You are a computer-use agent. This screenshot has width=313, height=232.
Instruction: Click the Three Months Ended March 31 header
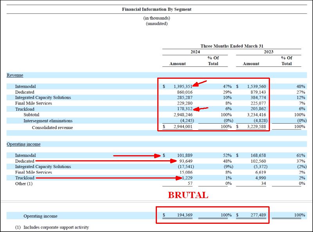pyautogui.click(x=232, y=46)
